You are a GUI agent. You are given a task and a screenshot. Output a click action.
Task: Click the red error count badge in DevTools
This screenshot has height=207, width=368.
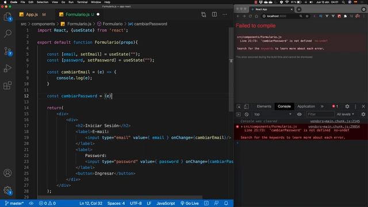click(x=335, y=106)
